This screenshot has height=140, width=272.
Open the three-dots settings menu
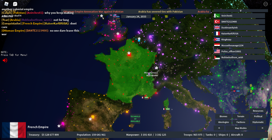pyautogui.click(x=266, y=4)
